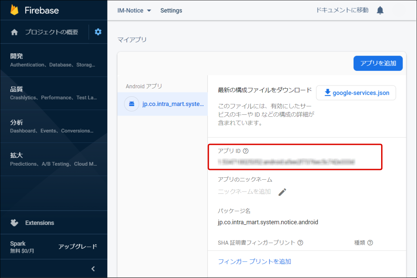Edit app nickname with pencil icon
The image size is (417, 278).
282,192
